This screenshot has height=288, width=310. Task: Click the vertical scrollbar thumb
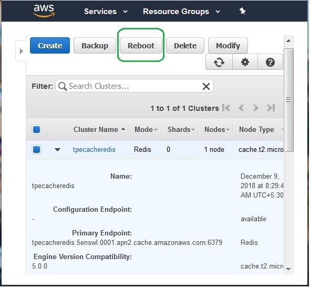coord(288,100)
